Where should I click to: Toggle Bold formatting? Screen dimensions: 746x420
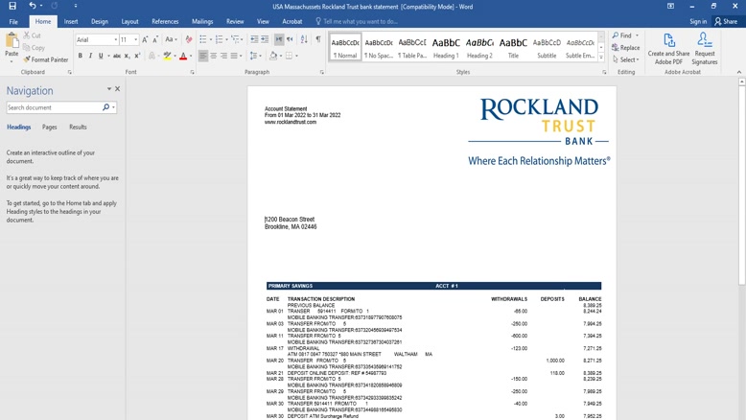[x=81, y=57]
